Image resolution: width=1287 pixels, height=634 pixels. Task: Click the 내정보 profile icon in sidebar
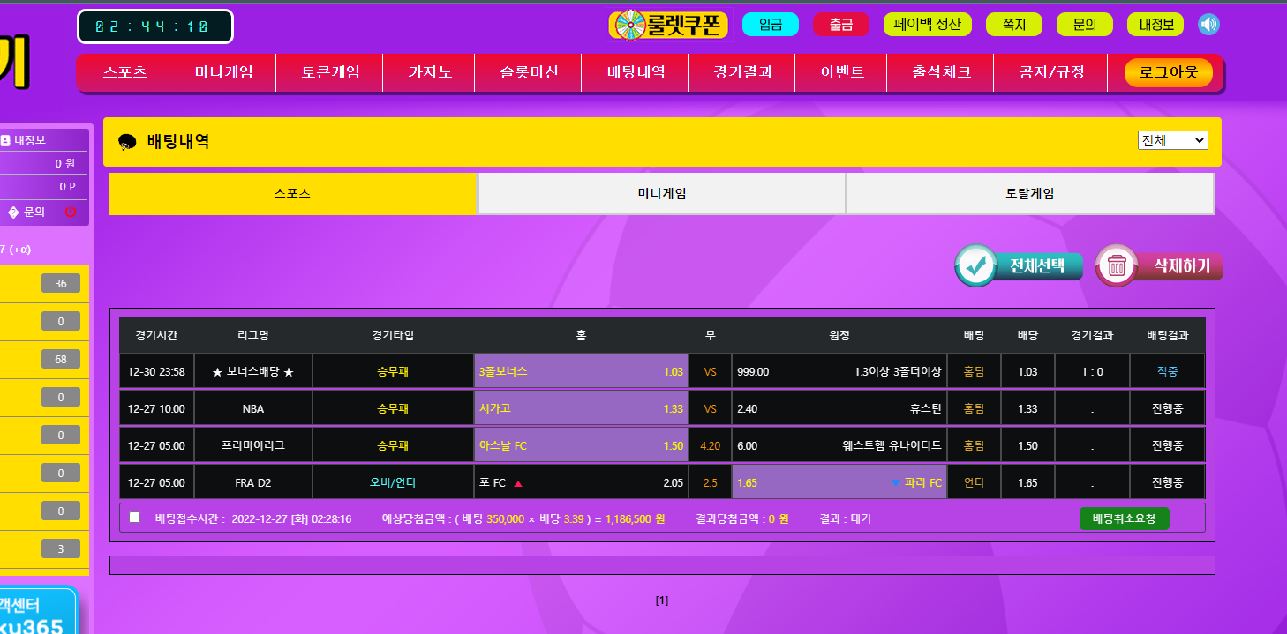point(6,140)
